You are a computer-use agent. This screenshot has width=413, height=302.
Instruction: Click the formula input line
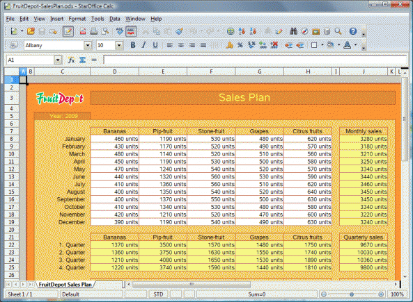click(x=255, y=60)
